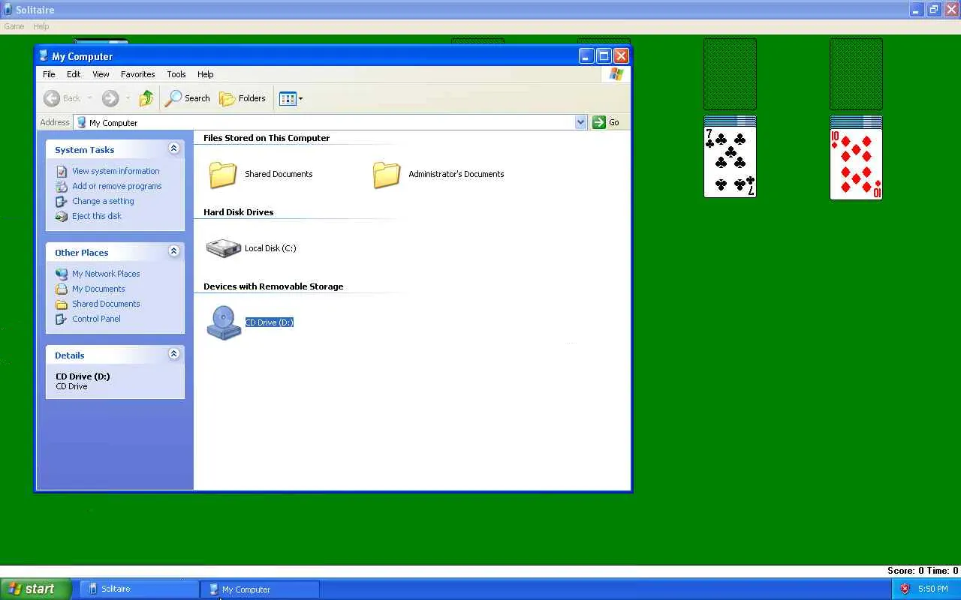961x600 pixels.
Task: Open the Address bar dropdown arrow
Action: 580,122
